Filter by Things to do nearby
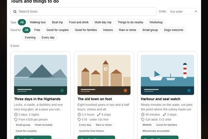 pyautogui.click(x=131, y=22)
